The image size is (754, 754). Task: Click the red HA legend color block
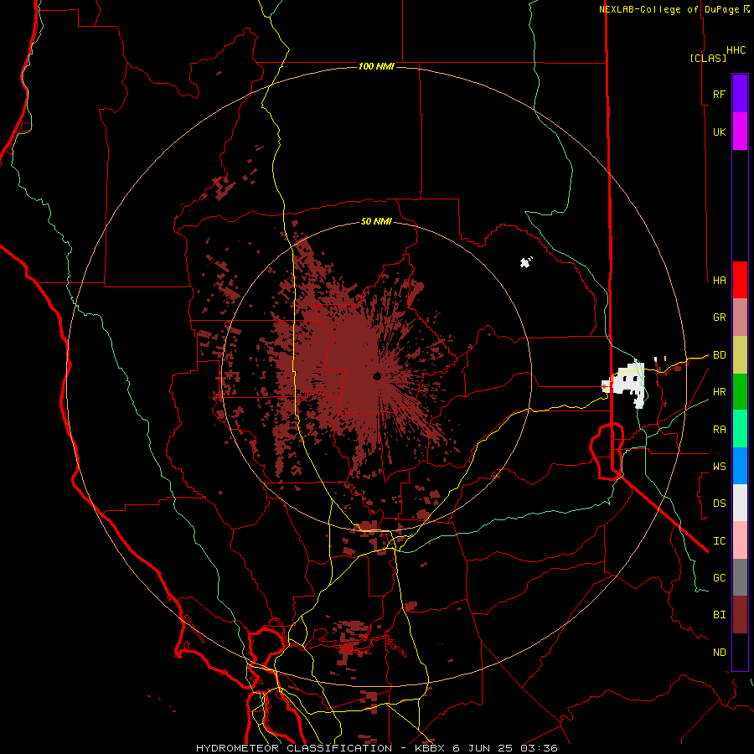click(740, 280)
